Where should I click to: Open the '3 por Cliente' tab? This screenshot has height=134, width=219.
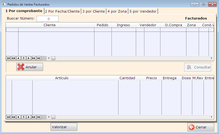tap(94, 11)
